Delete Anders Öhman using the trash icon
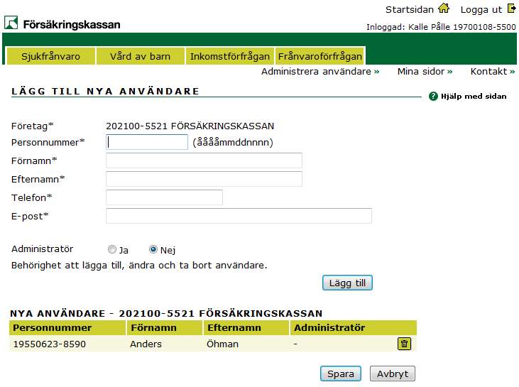The image size is (519, 387). tap(404, 344)
